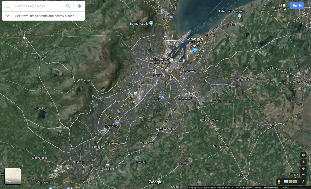311x189 pixels.
Task: Open the hamburger main menu
Action: click(x=8, y=6)
